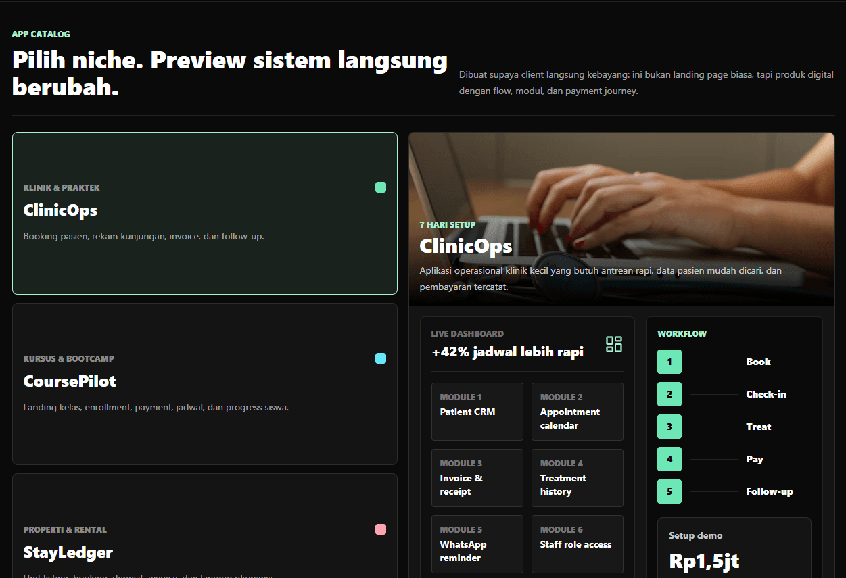Click the ClinicOps laptop hero image

621,219
